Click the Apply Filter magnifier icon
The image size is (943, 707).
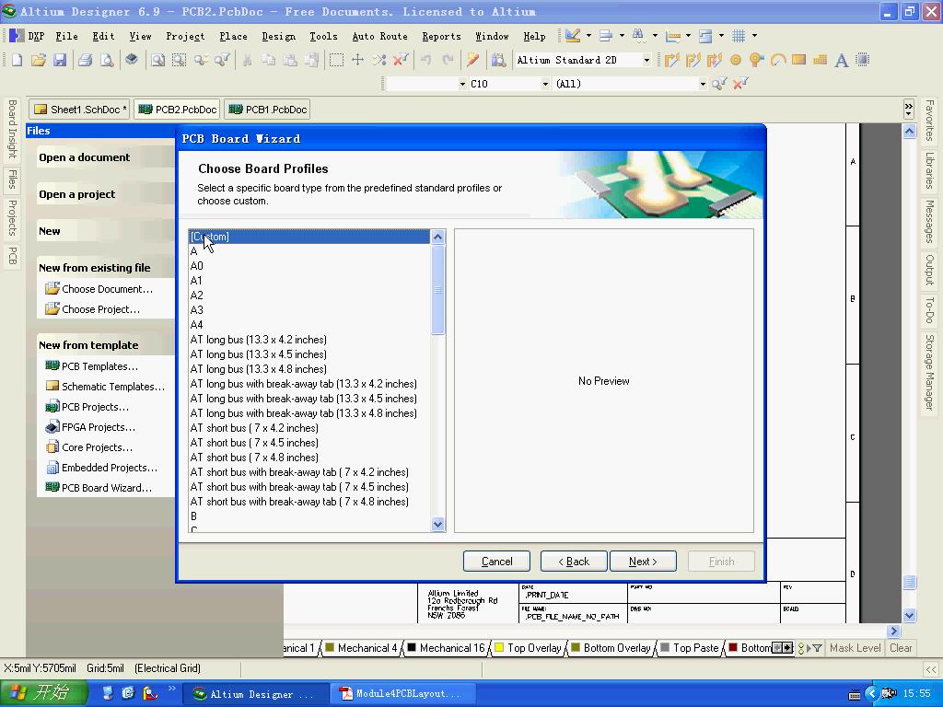pyautogui.click(x=718, y=84)
